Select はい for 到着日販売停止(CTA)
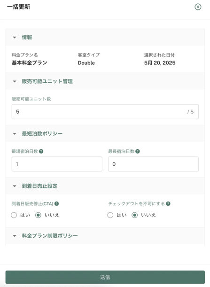 click(14, 215)
